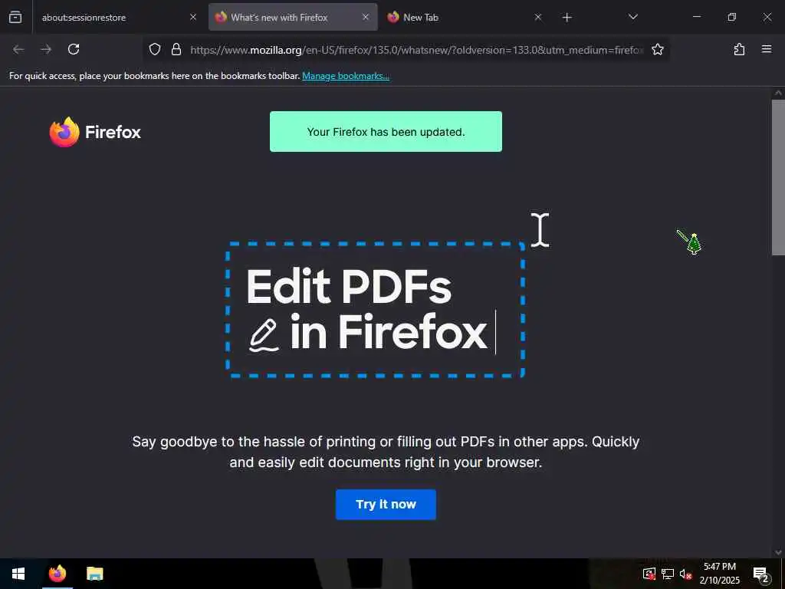785x589 pixels.
Task: Switch to the New Tab tab
Action: [x=465, y=17]
